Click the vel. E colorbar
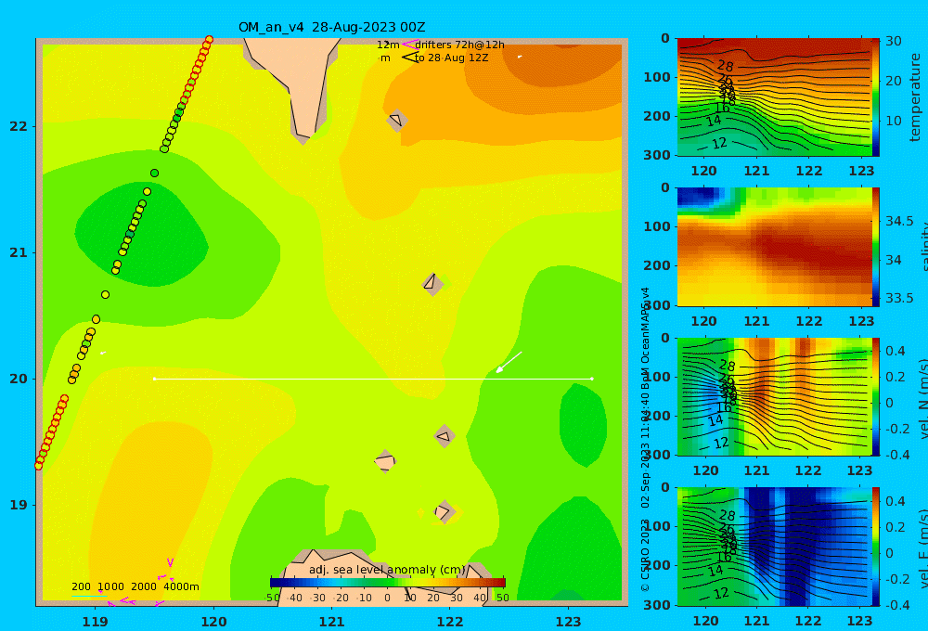 pos(876,547)
